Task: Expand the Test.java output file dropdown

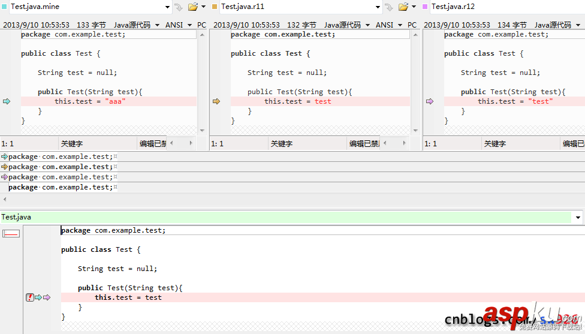Action: pyautogui.click(x=578, y=217)
